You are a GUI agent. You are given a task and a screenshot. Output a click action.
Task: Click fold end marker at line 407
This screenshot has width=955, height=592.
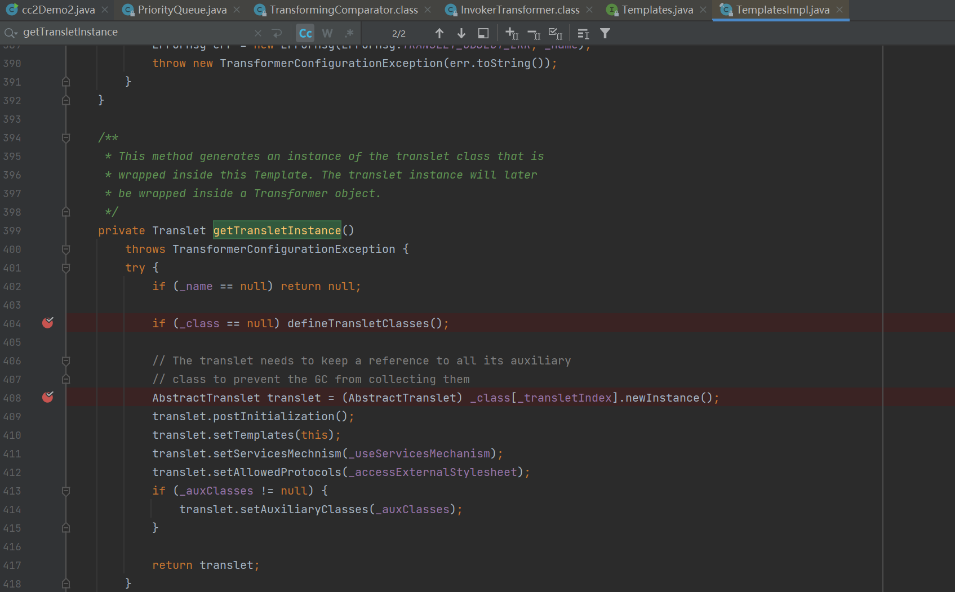click(66, 380)
